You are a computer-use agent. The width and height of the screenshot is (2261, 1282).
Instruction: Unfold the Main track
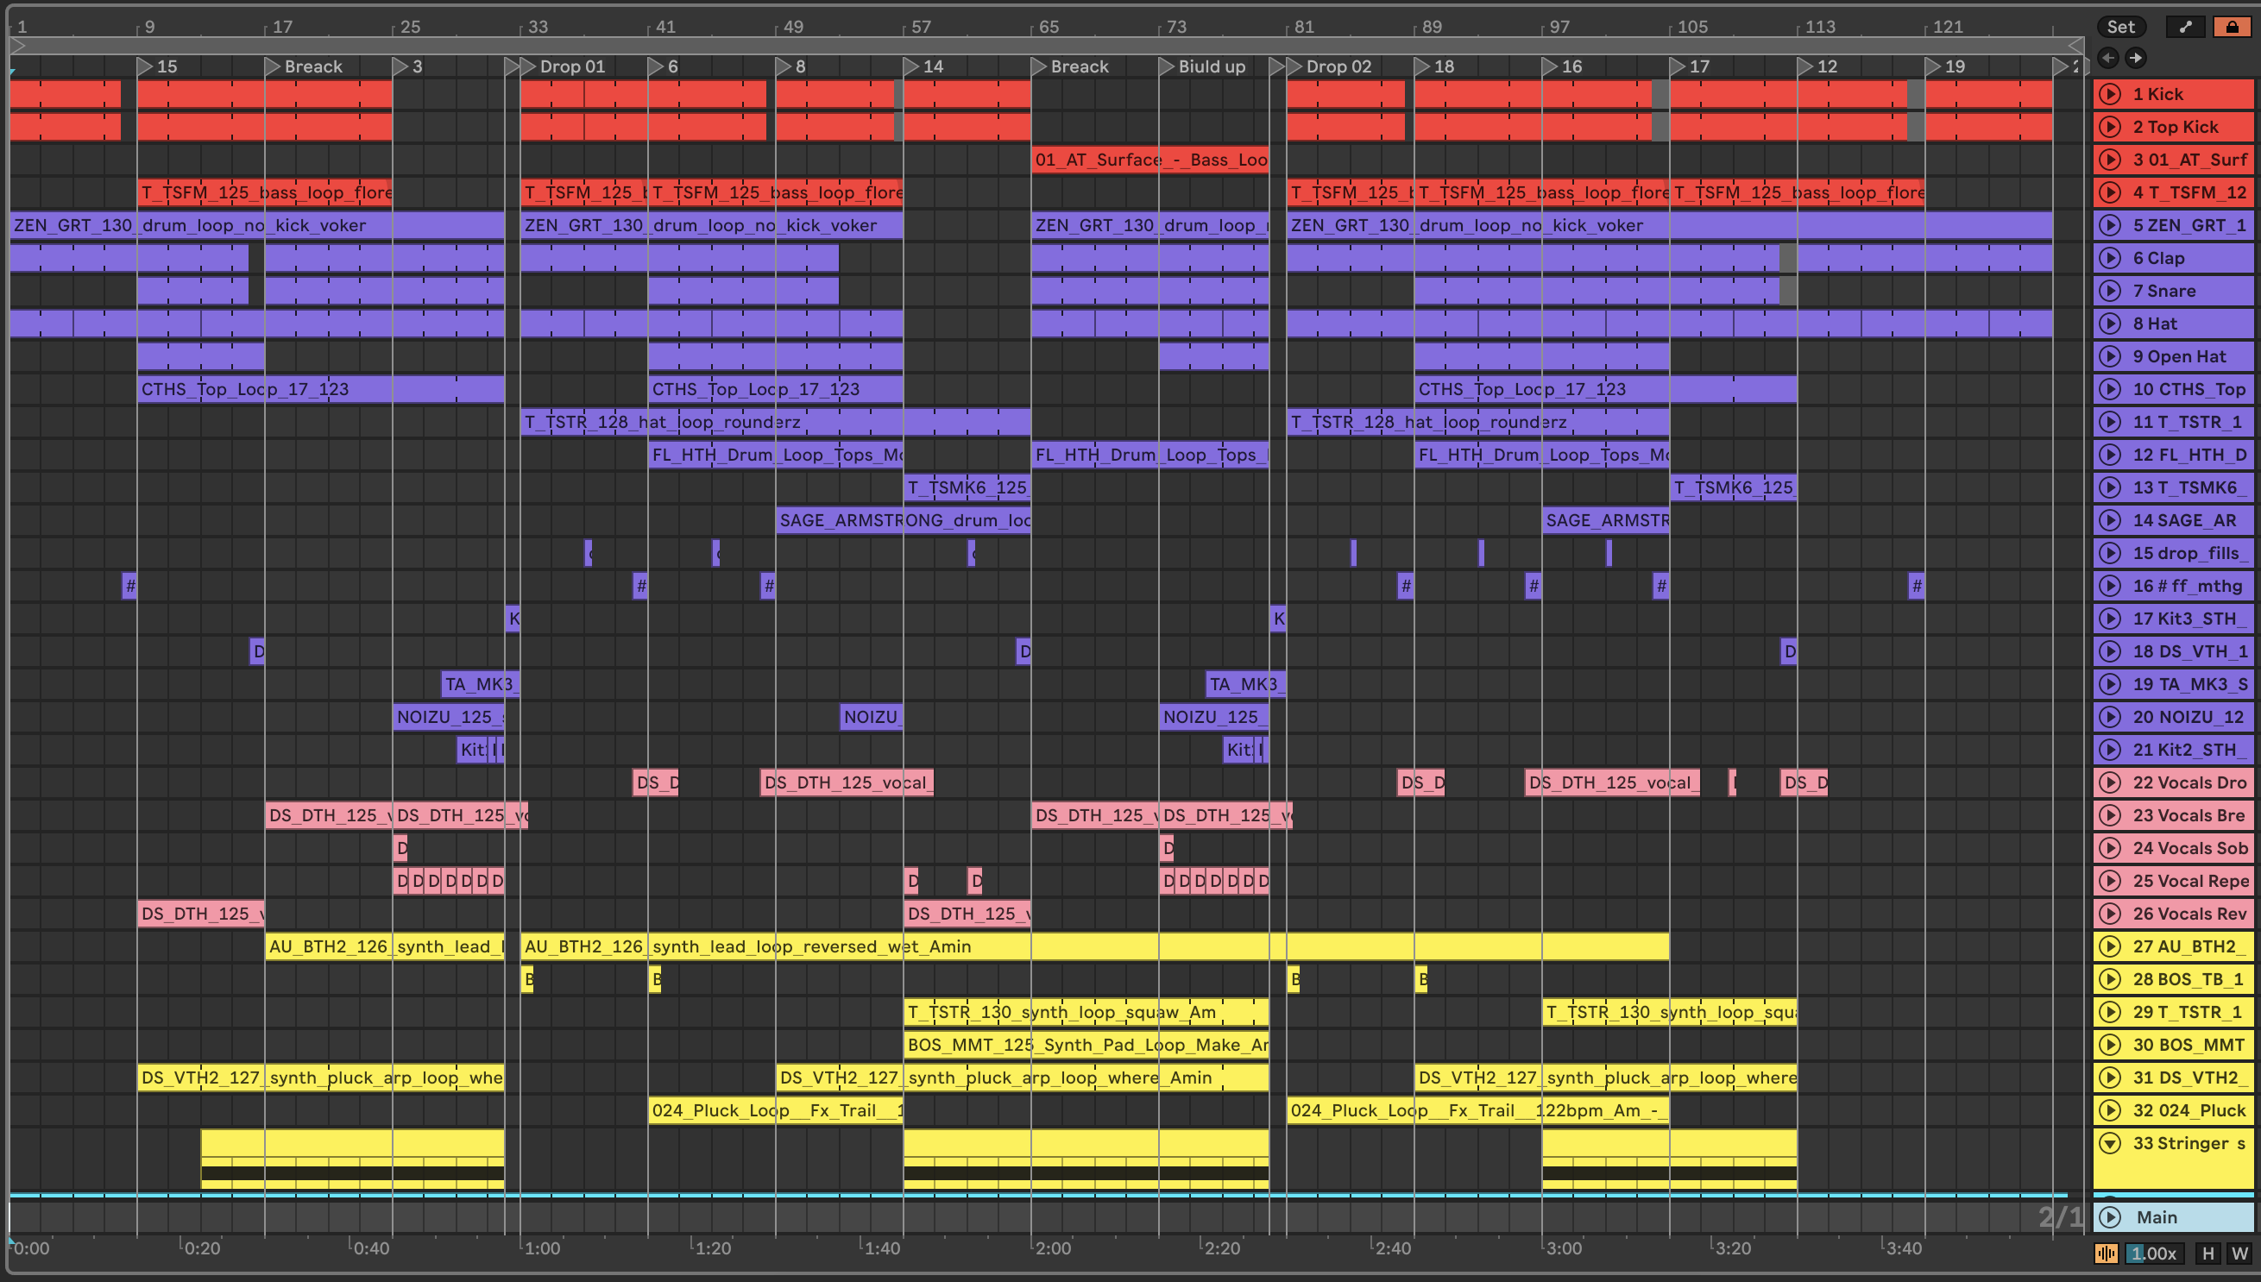2109,1216
